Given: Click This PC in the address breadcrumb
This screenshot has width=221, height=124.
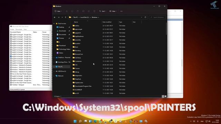Looking at the screenshot, I should [76, 17].
